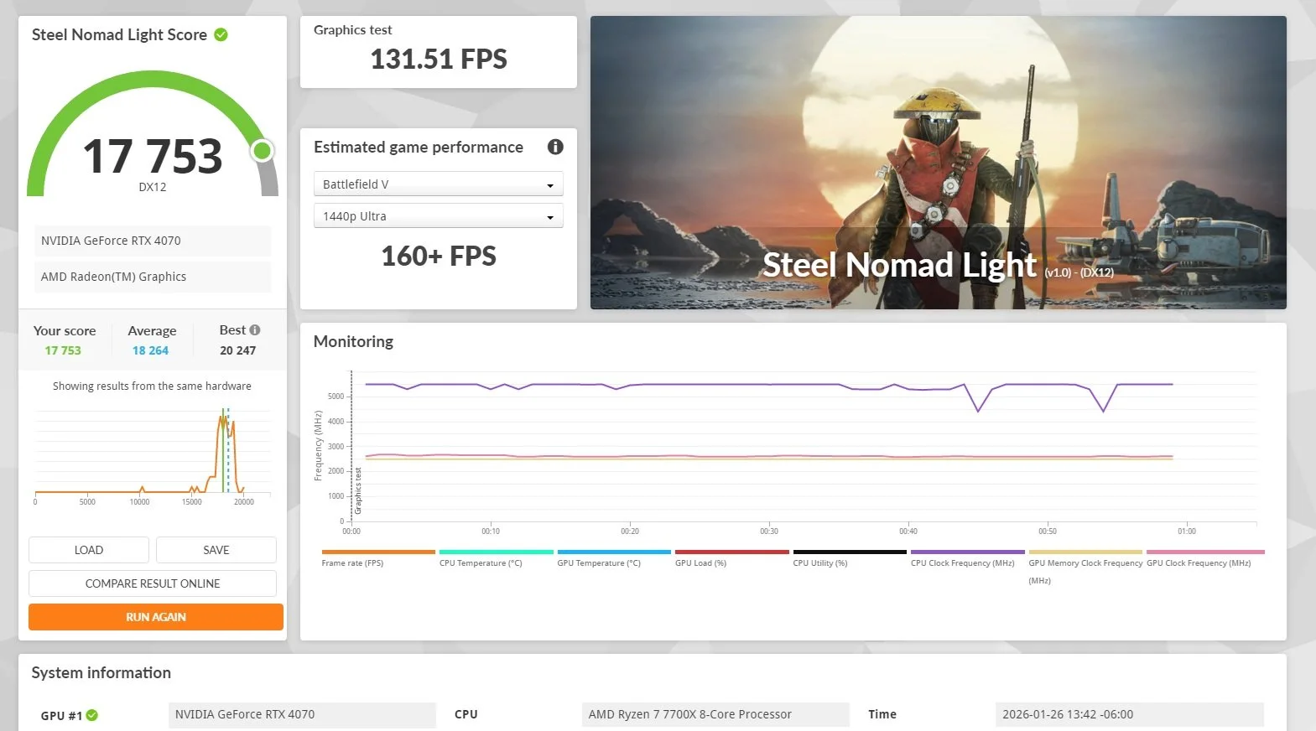The width and height of the screenshot is (1316, 731).
Task: Click the green verified checkmark beside Steel Nomad Light Score
Action: (x=221, y=34)
